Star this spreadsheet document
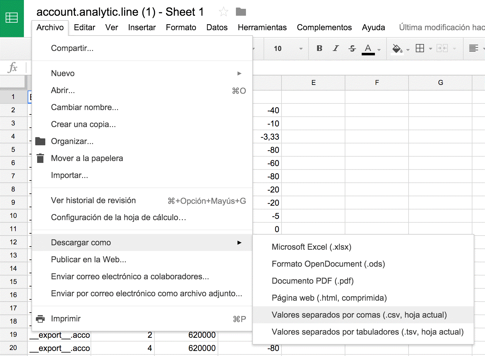This screenshot has height=356, width=485. [223, 12]
